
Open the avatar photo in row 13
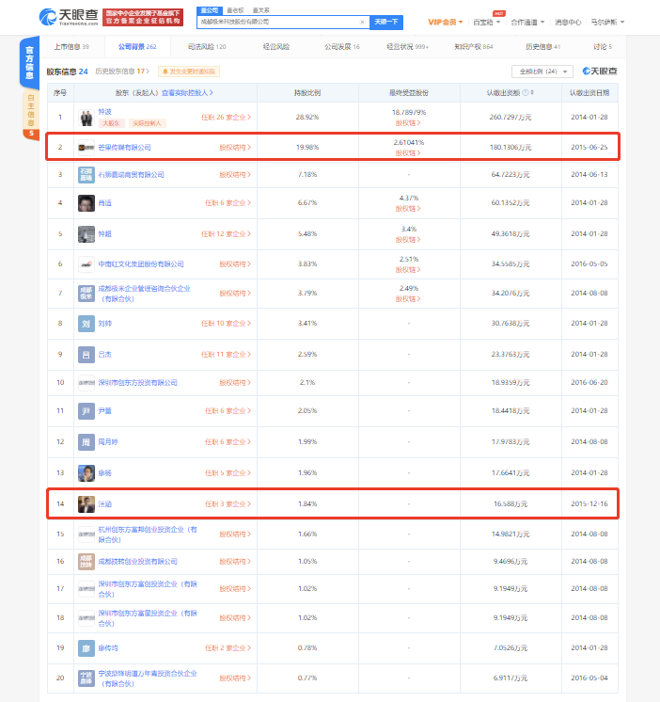86,472
